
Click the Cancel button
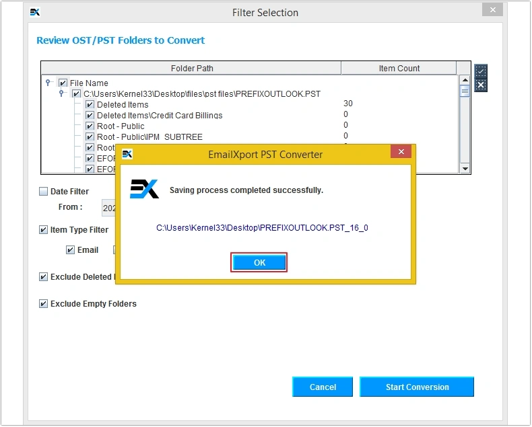point(323,387)
